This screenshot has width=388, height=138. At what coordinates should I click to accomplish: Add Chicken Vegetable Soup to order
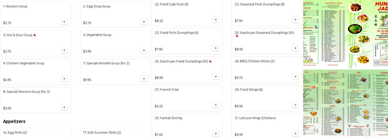click(x=64, y=79)
